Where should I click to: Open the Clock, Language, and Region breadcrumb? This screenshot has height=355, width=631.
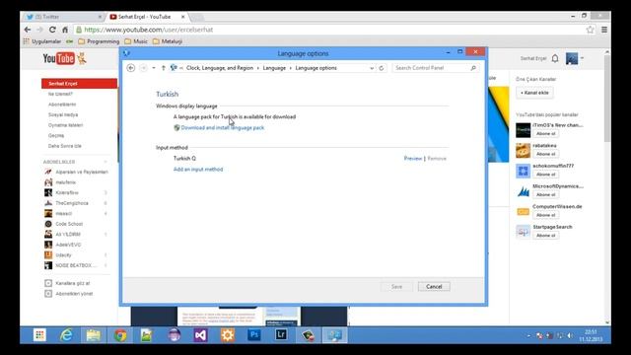[220, 68]
